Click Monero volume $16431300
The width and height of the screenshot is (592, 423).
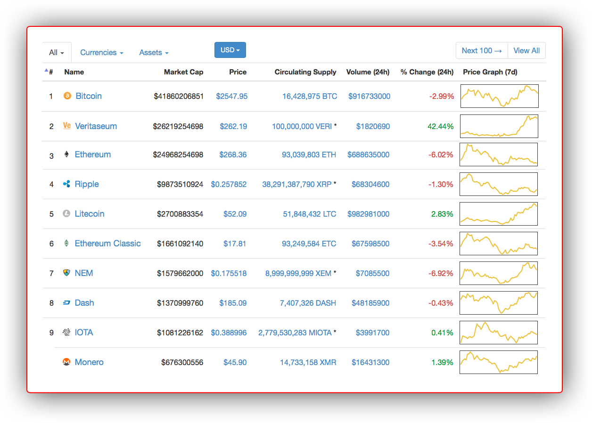point(370,362)
